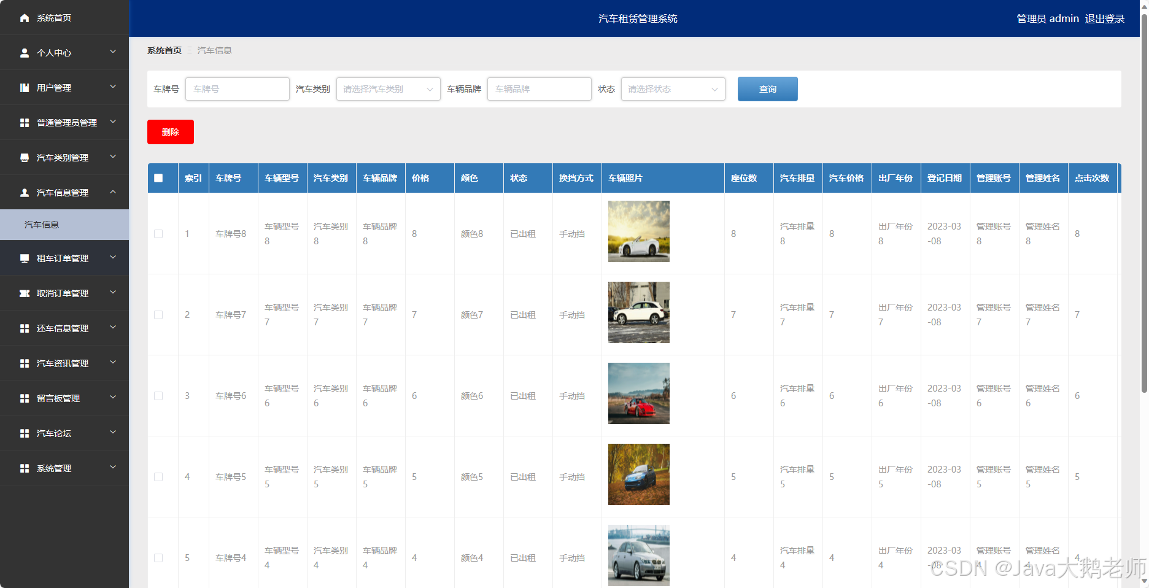1149x588 pixels.
Task: Click the monitor icon beside 租车订单管理
Action: pyautogui.click(x=25, y=258)
